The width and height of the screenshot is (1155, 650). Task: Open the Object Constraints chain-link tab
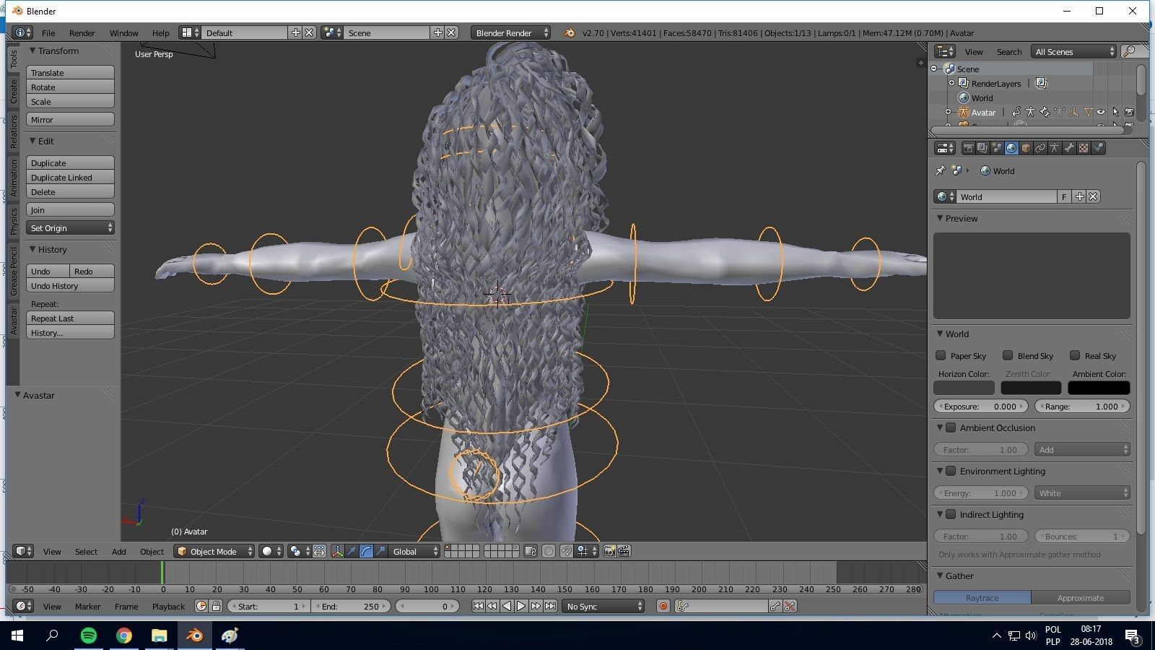tap(1040, 148)
